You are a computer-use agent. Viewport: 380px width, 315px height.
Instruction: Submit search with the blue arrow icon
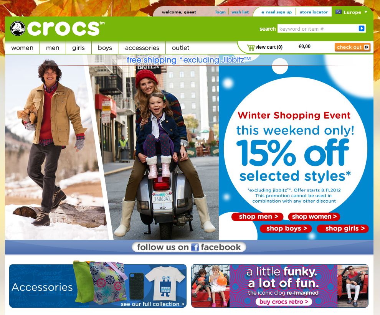click(x=361, y=28)
